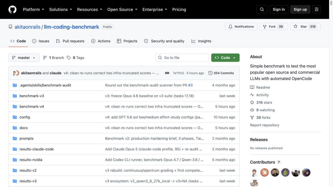Screen dimensions: 333x187
Task: Switch to the Insights tab
Action: (201, 41)
